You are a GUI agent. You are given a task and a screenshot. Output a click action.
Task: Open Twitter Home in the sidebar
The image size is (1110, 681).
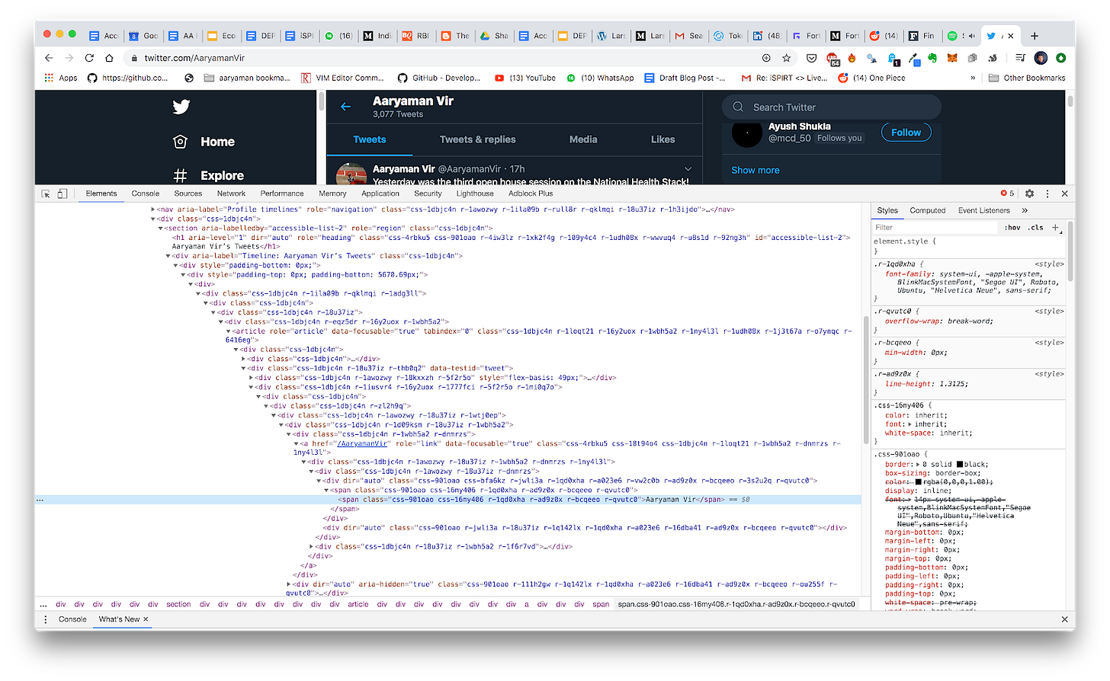(204, 142)
